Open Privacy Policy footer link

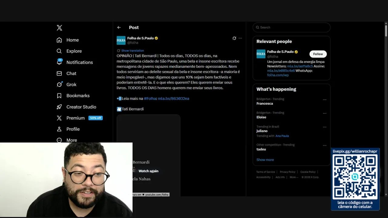[x=287, y=172]
